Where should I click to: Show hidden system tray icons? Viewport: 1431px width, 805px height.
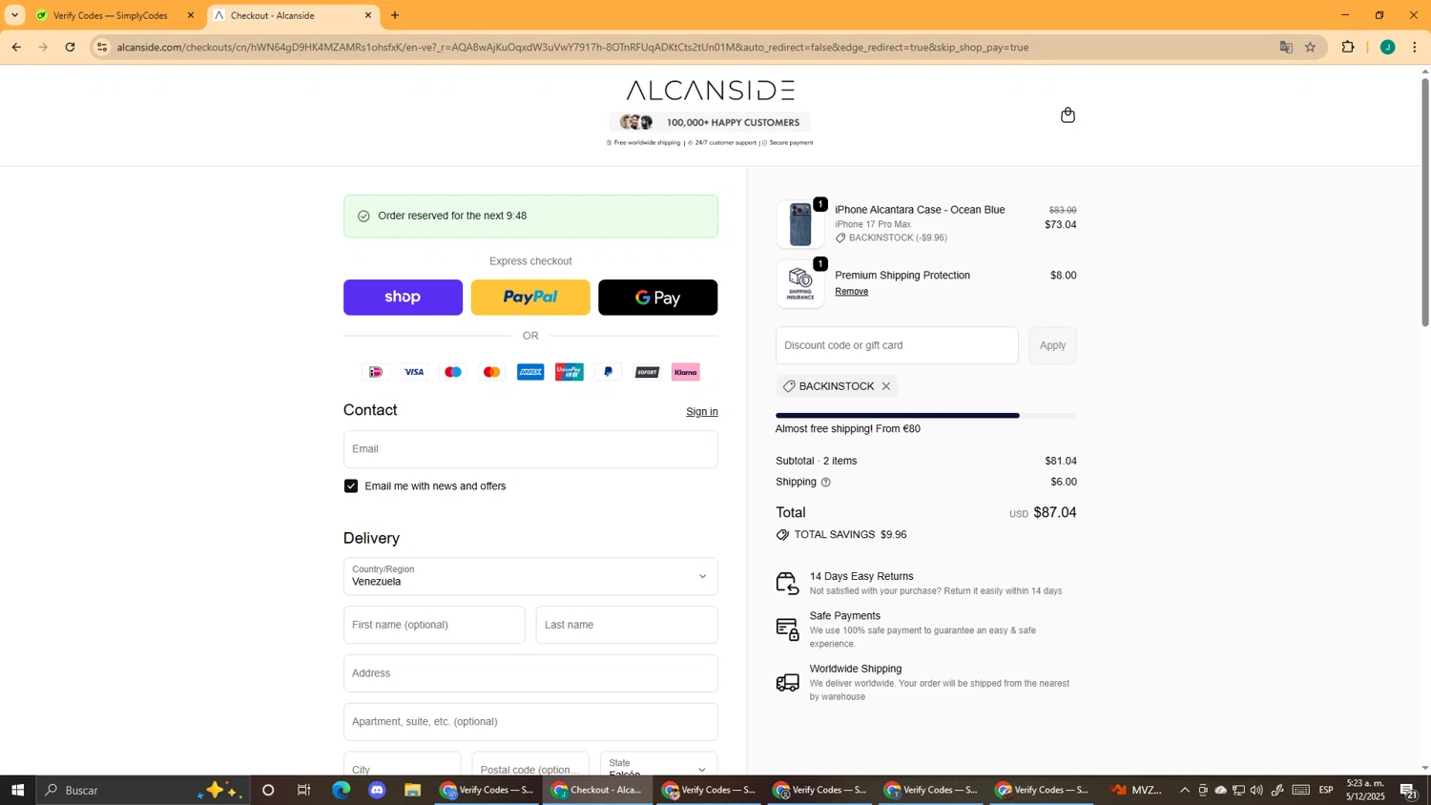coord(1185,791)
